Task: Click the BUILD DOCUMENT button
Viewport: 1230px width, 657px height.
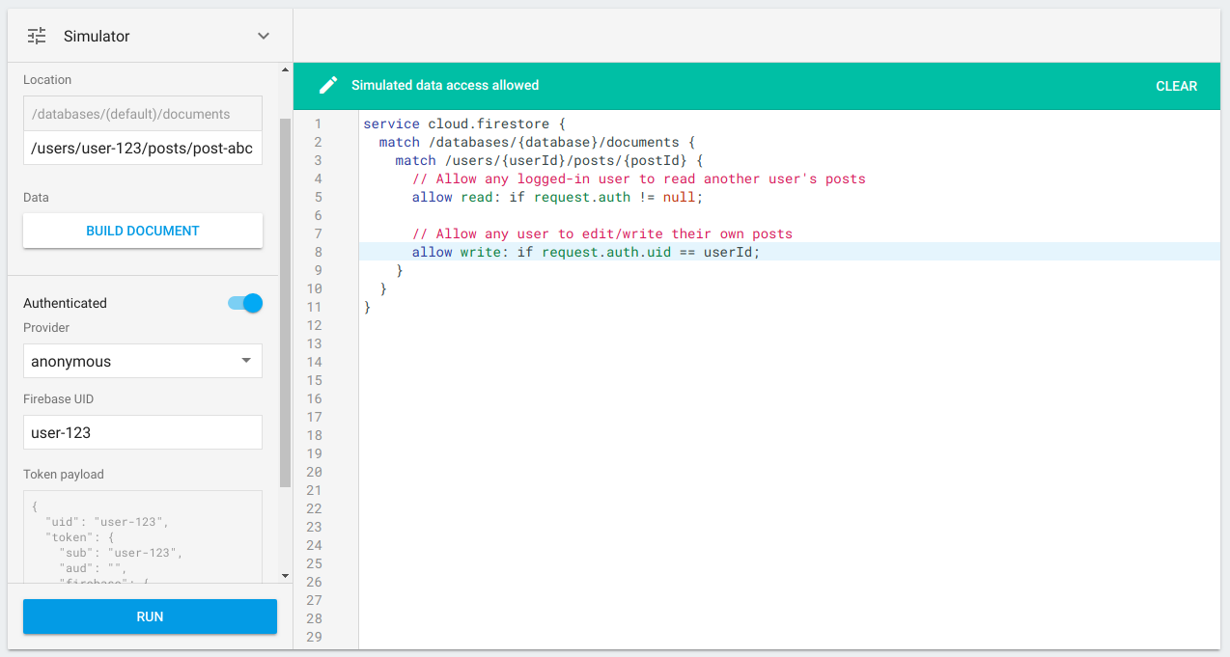Action: [143, 231]
